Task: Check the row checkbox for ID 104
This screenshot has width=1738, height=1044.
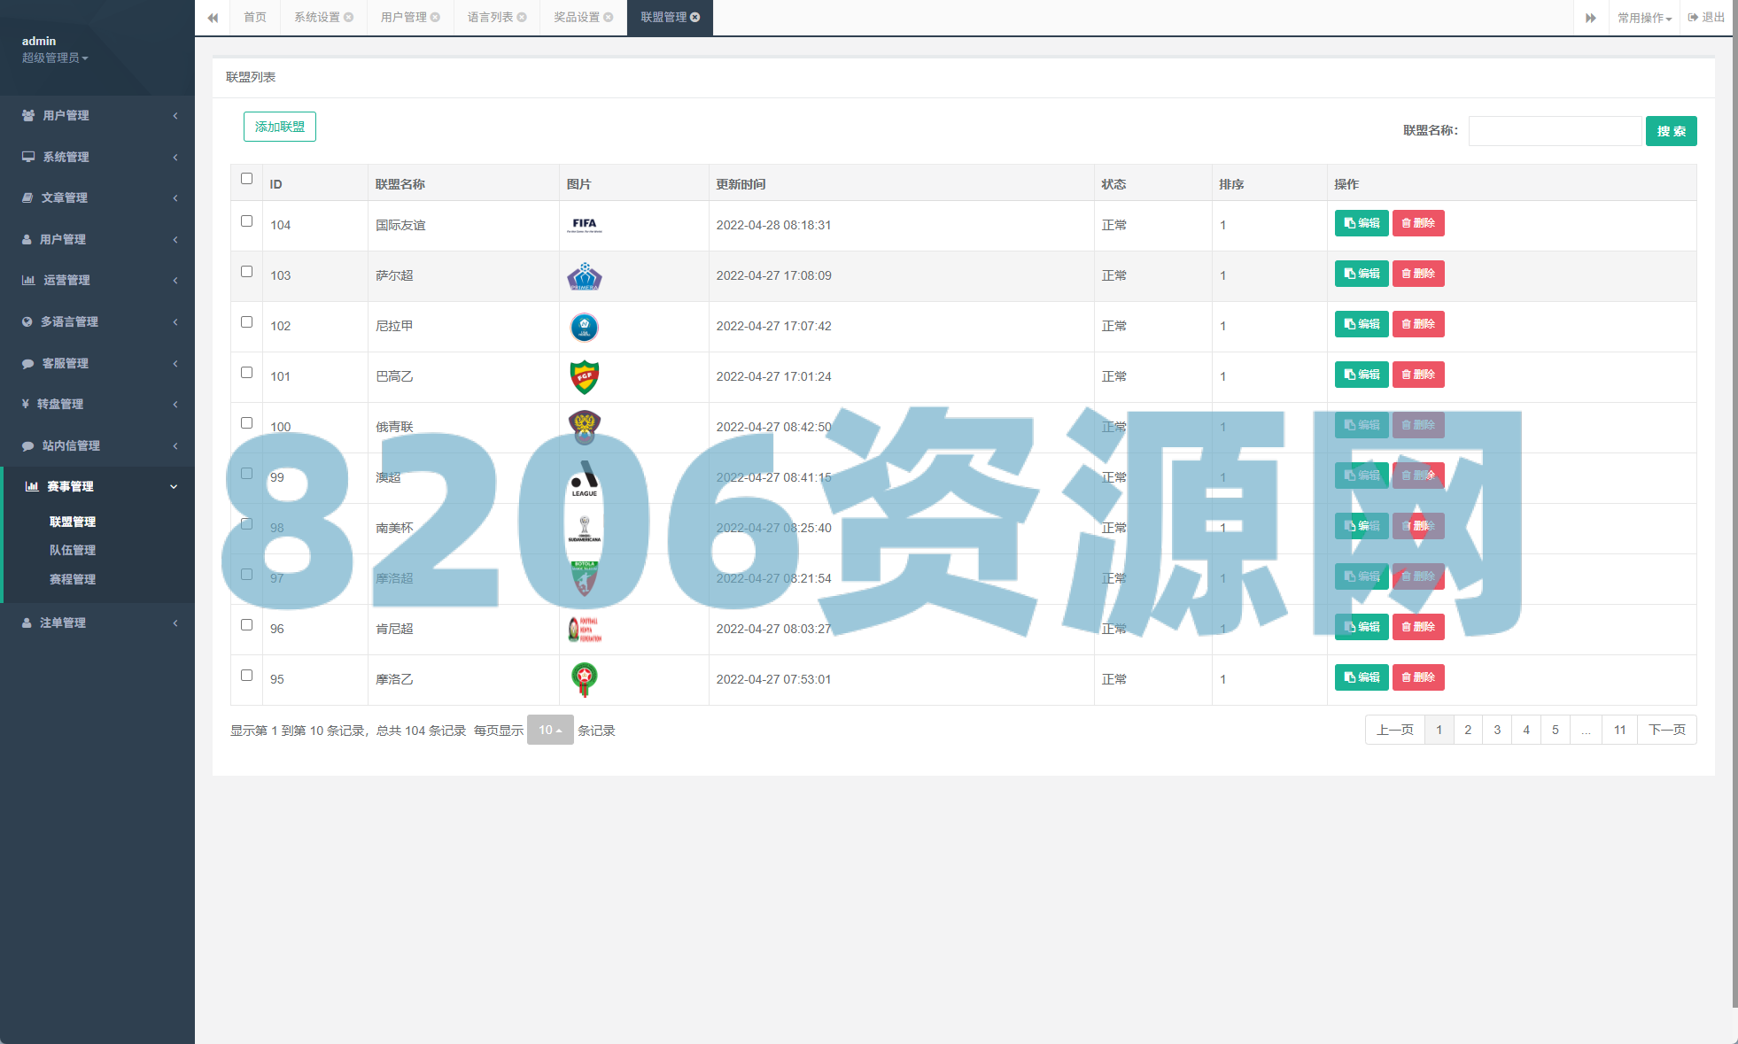Action: (247, 221)
